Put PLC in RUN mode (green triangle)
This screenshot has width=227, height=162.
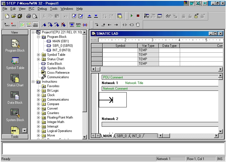click(131, 16)
